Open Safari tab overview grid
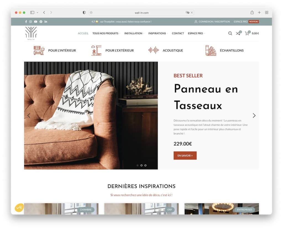 point(266,12)
